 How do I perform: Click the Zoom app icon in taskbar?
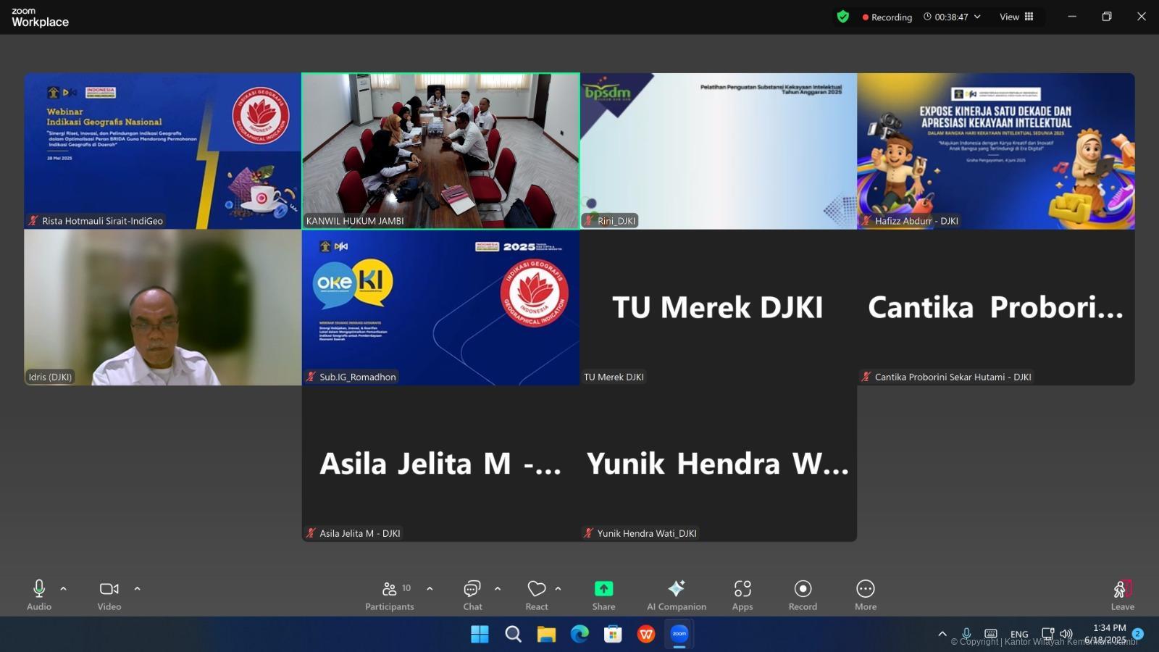679,635
